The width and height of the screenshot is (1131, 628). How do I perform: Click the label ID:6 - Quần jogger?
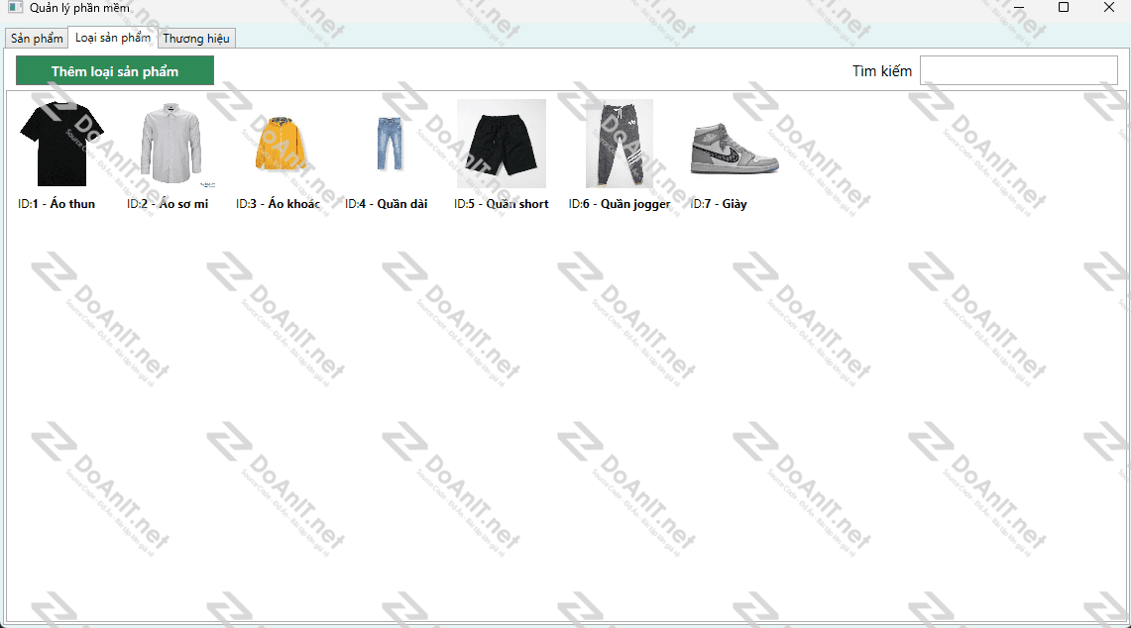pos(620,204)
